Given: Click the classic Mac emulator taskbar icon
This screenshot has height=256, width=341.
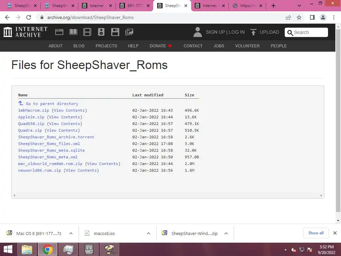Looking at the screenshot, I should [x=89, y=249].
